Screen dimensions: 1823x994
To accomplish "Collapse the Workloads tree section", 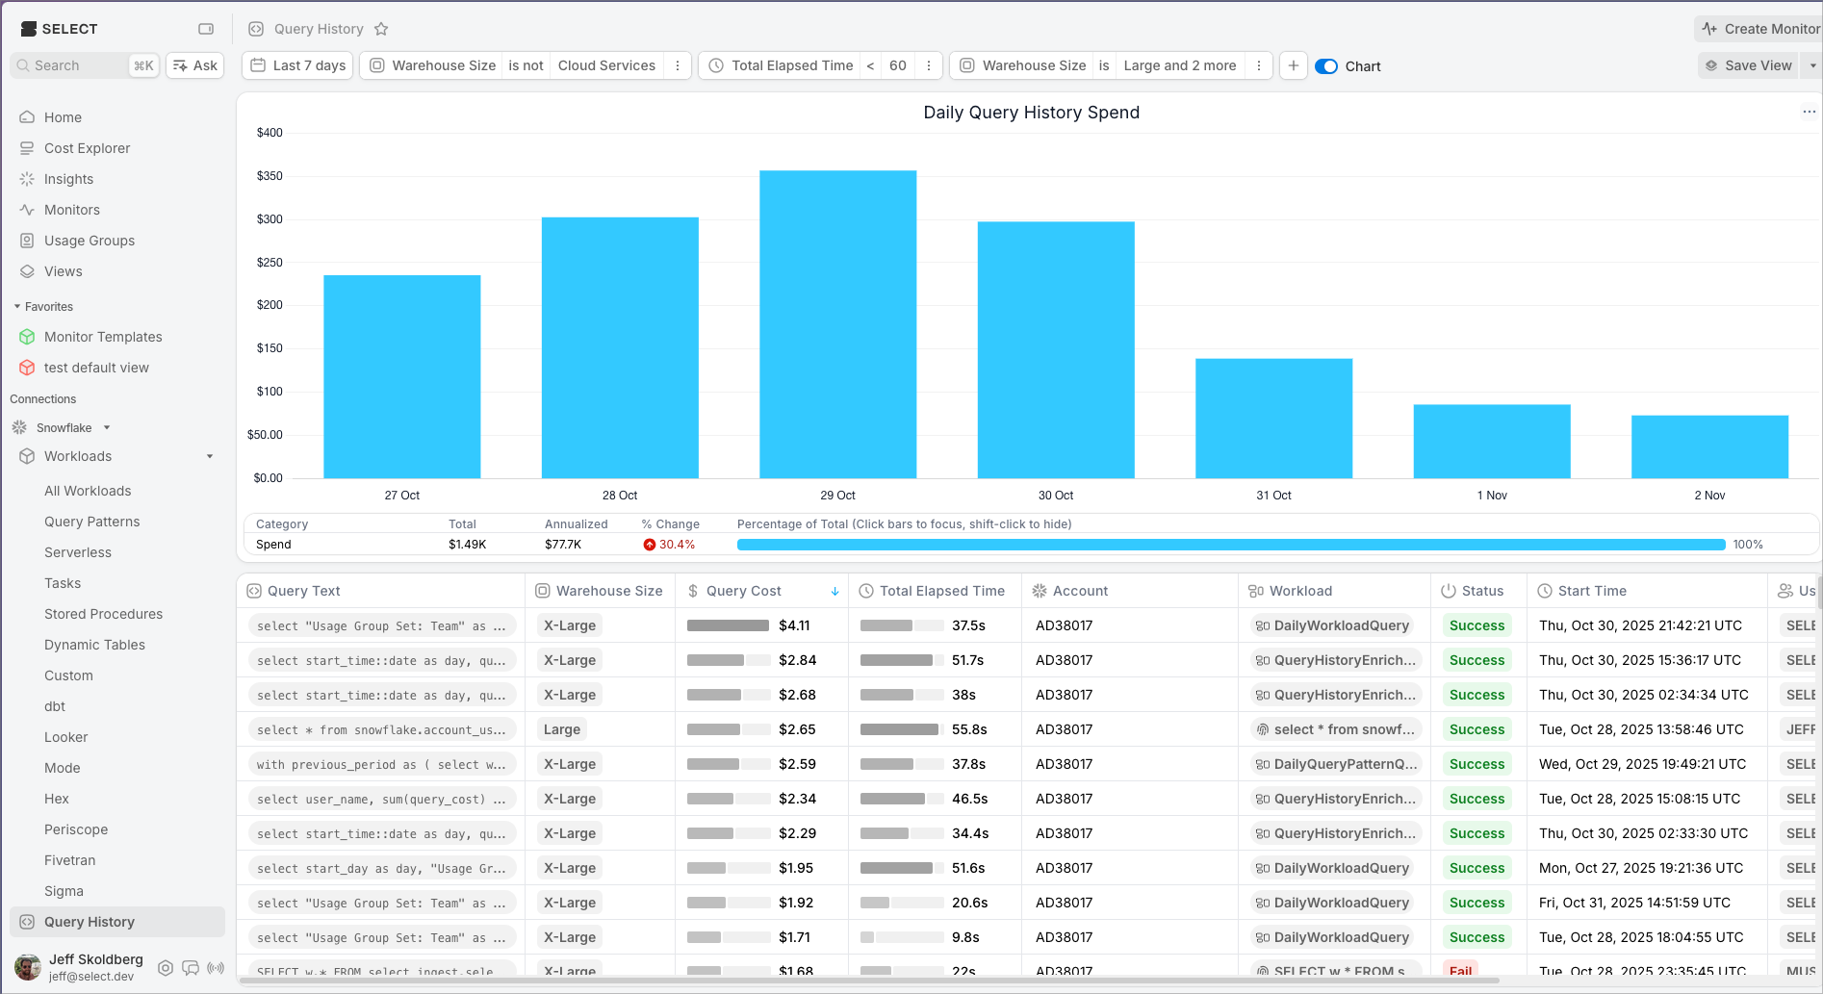I will 210,457.
